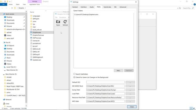The height and width of the screenshot is (110, 196).
Task: Select license.txt file
Action: coord(36,41)
